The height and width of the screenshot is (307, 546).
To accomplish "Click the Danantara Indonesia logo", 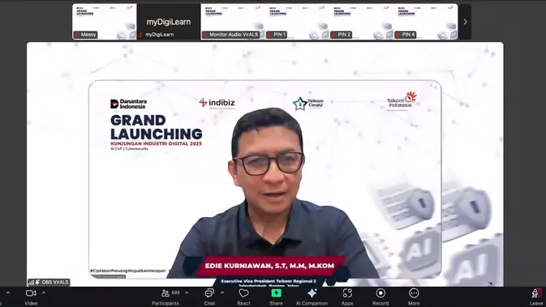I will [128, 104].
